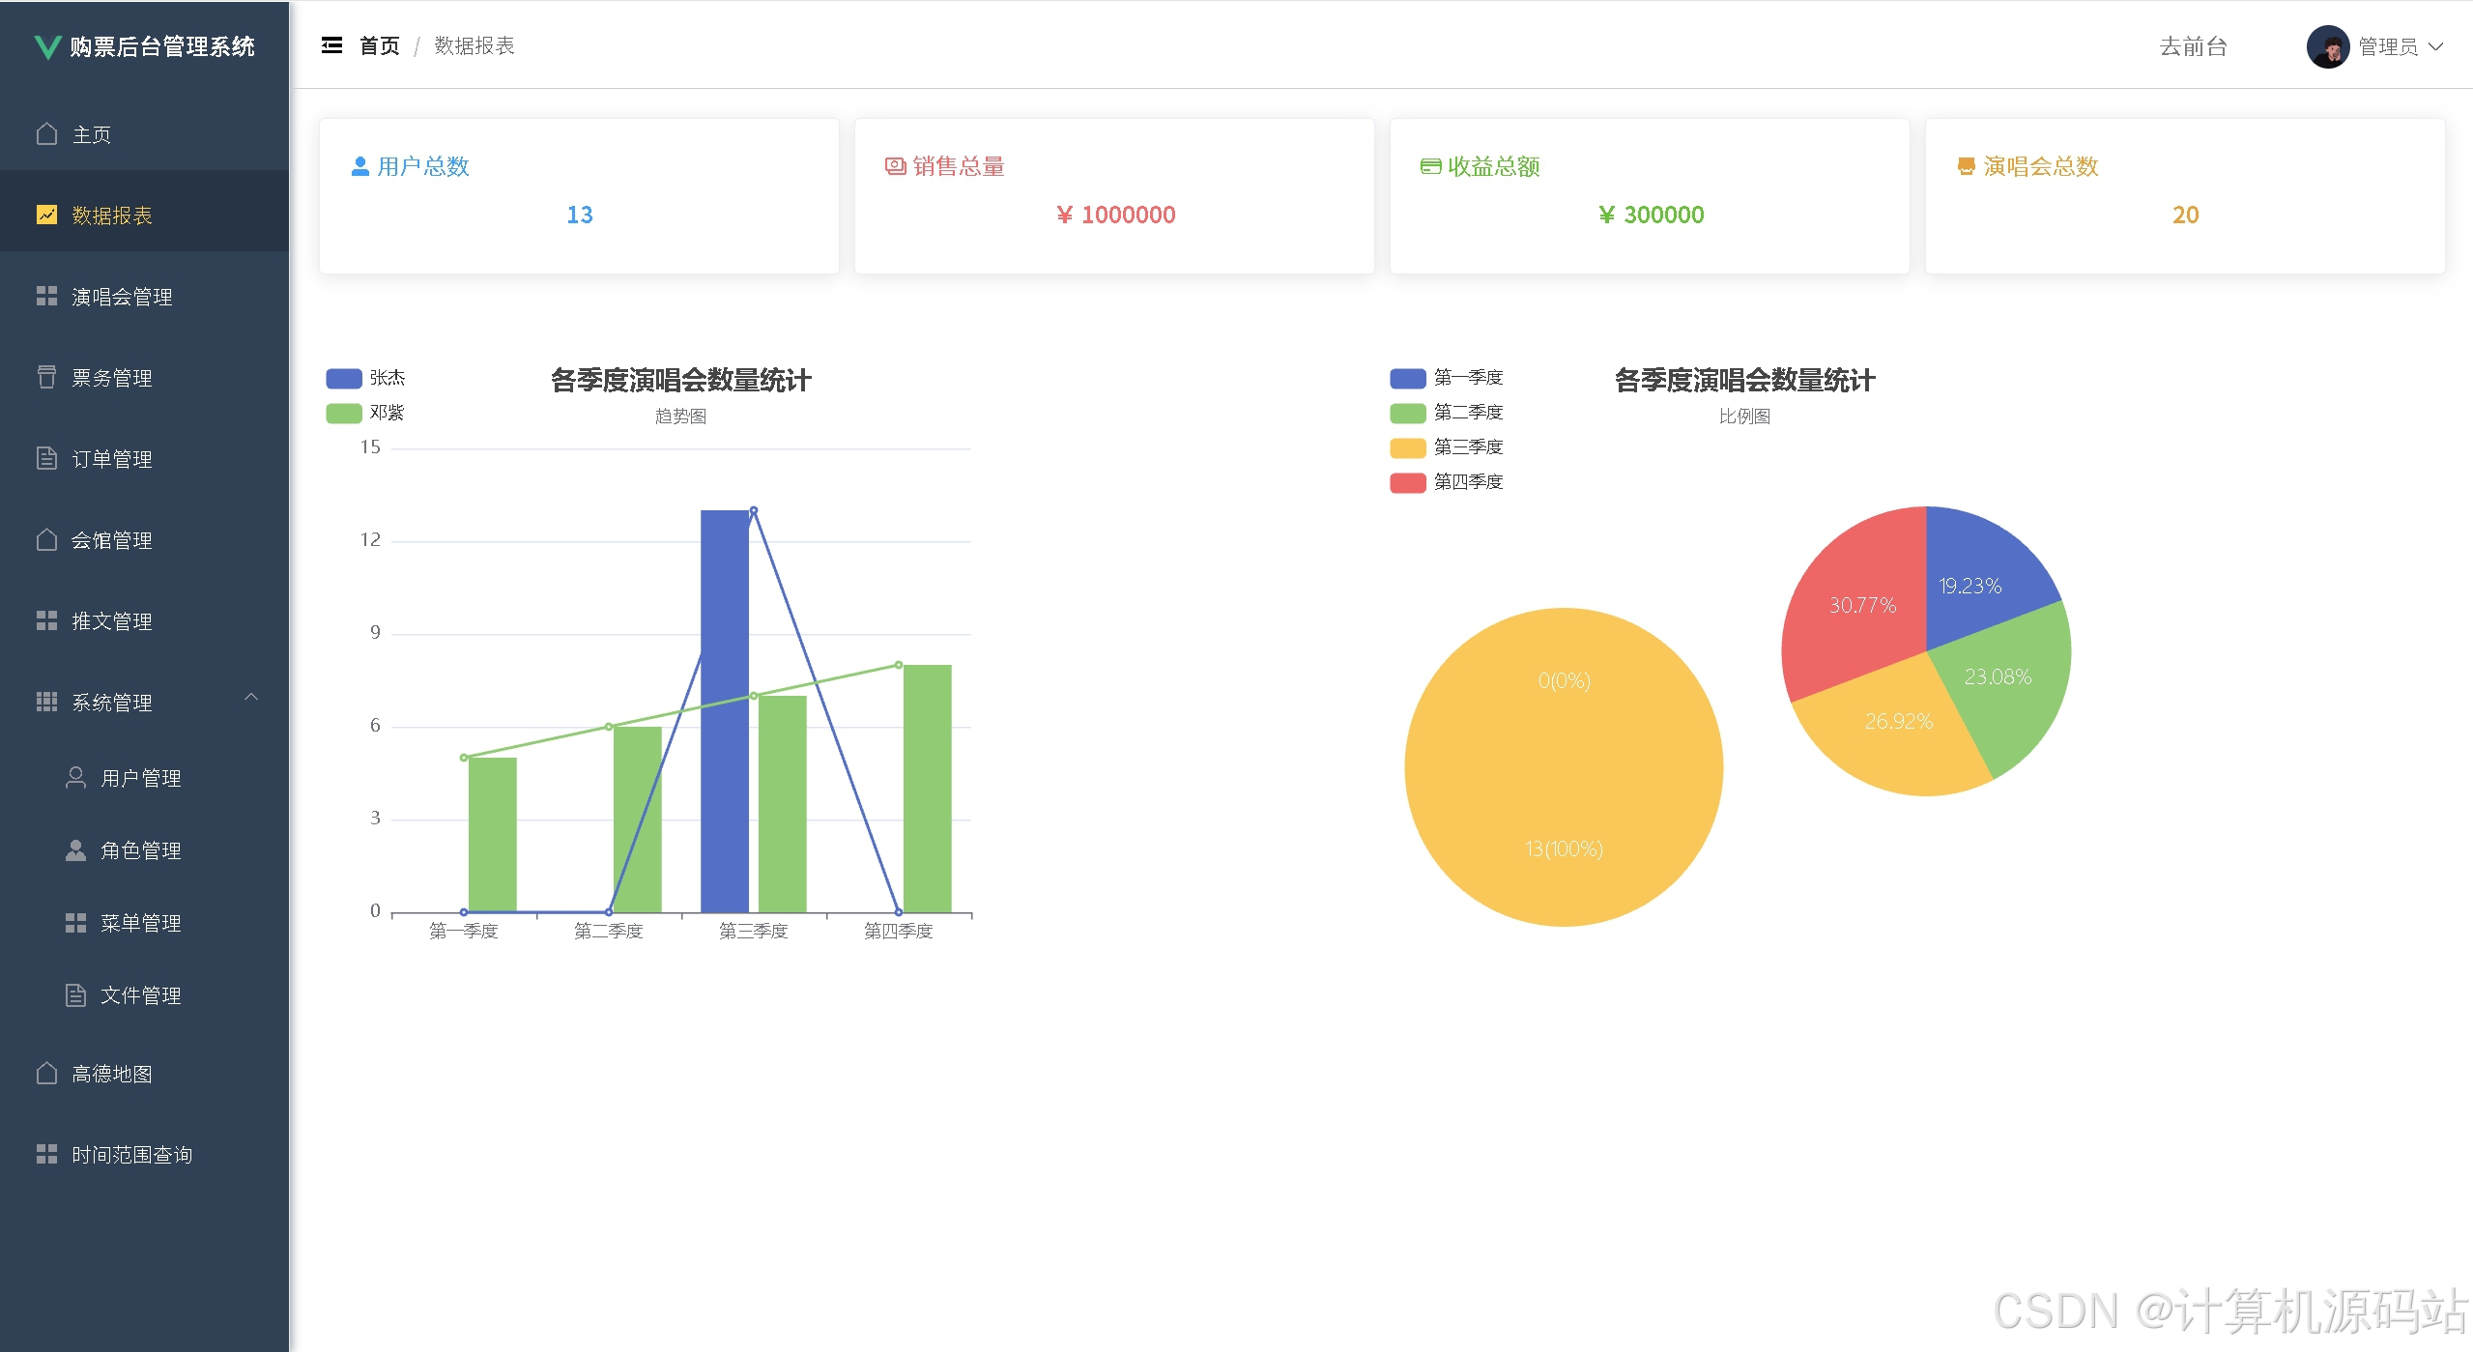
Task: Open 高德地图 in the sidebar
Action: click(x=145, y=1073)
